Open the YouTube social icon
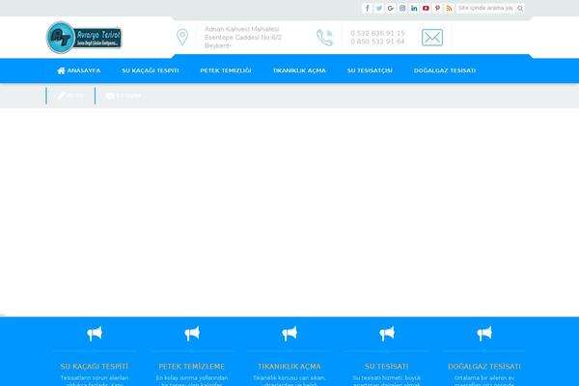The width and height of the screenshot is (579, 386). pos(426,8)
